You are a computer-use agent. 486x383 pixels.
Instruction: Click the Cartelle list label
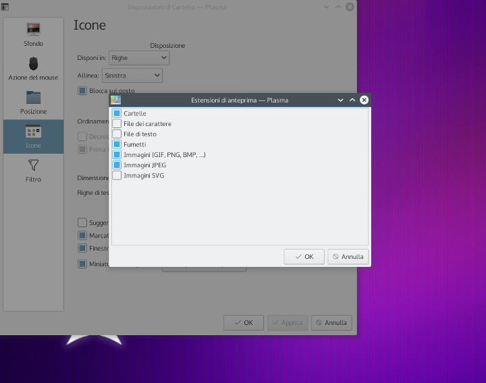[x=135, y=114]
